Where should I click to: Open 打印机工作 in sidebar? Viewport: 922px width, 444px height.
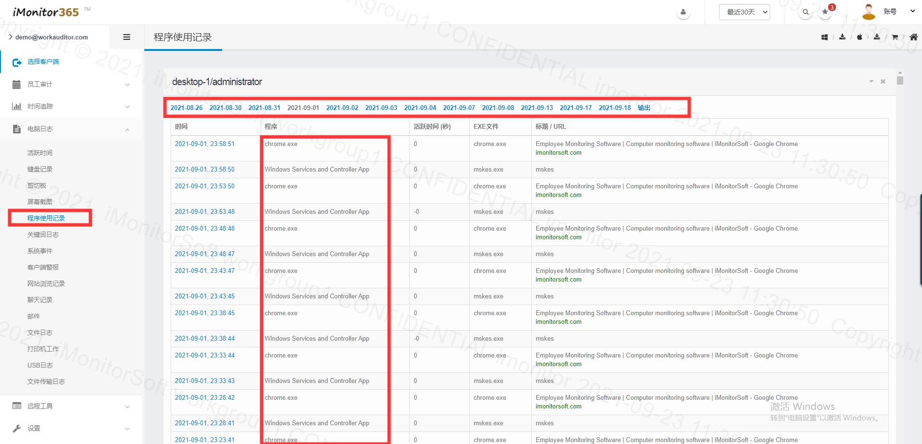43,349
